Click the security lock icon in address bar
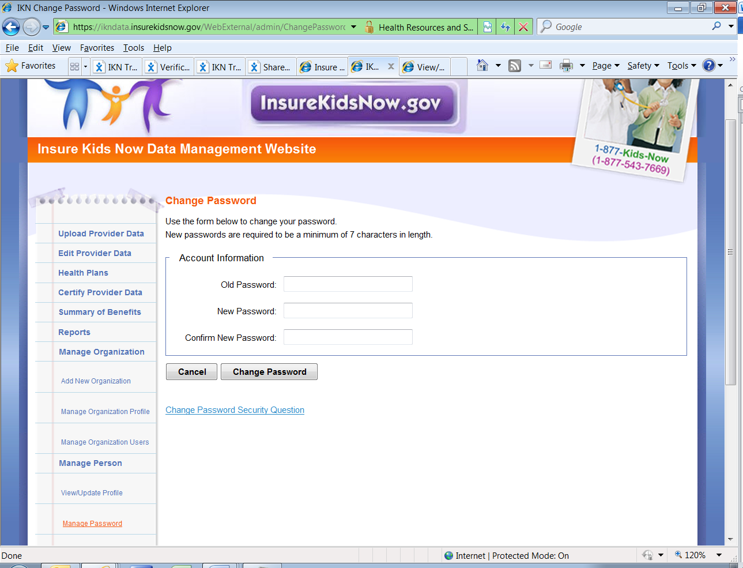The height and width of the screenshot is (568, 743). (369, 27)
